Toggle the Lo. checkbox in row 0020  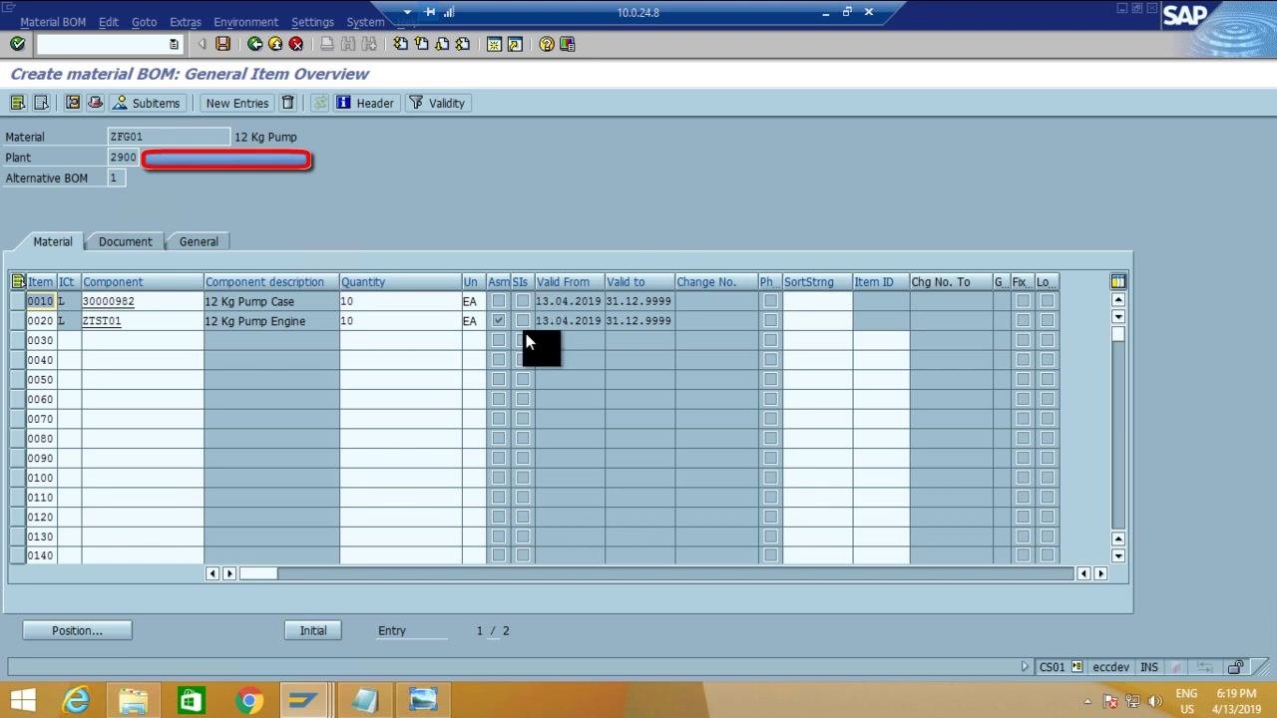[1047, 320]
